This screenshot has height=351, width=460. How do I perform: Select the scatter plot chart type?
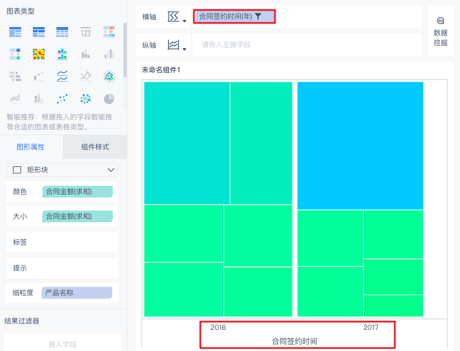click(x=62, y=99)
